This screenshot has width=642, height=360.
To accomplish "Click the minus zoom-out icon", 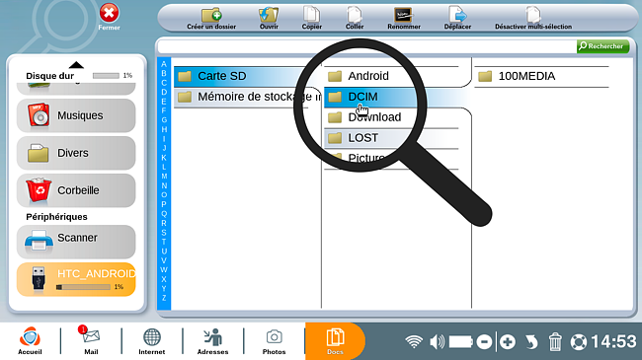I will pyautogui.click(x=484, y=341).
